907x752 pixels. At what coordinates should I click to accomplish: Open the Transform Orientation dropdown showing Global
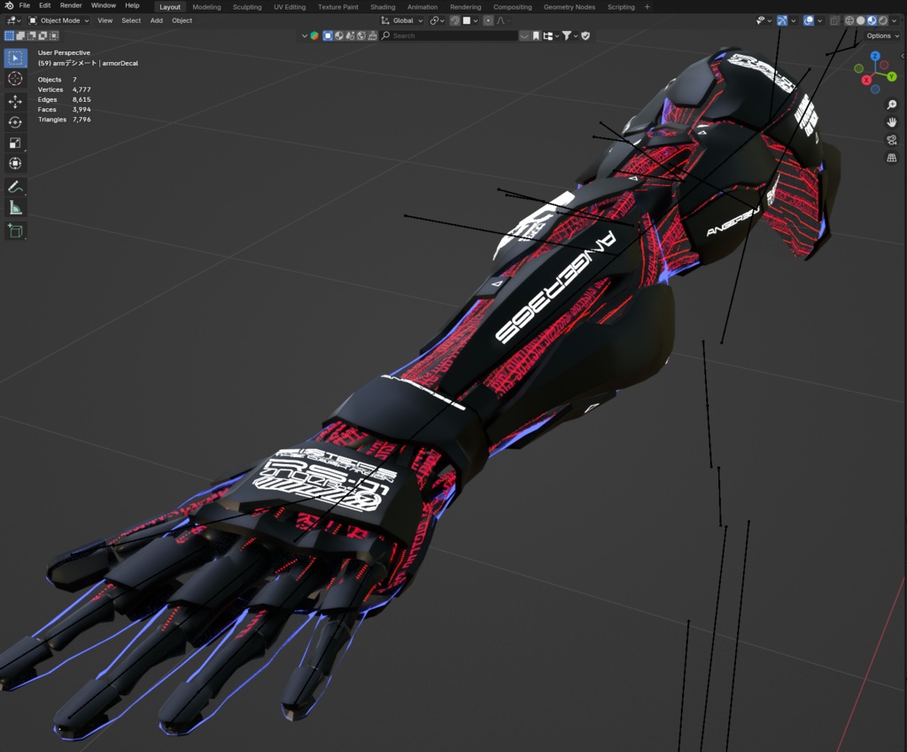(x=400, y=20)
